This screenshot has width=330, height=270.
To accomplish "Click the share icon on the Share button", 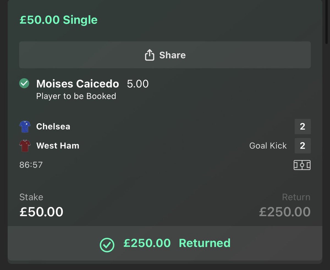I will pos(149,55).
